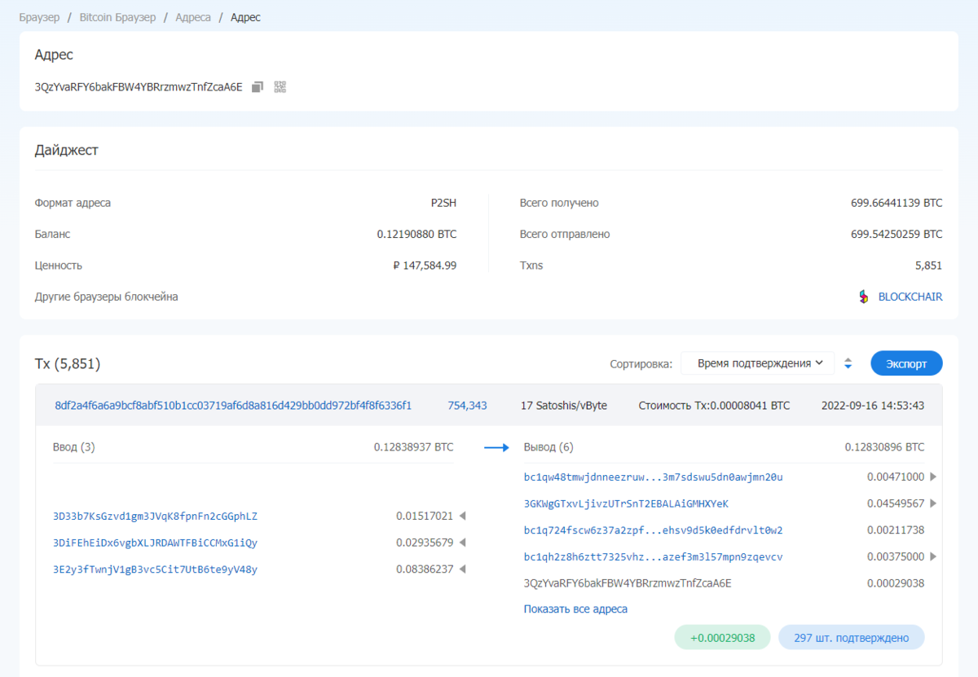This screenshot has width=978, height=677.
Task: Click the Вывод (6) label
Action: click(x=549, y=447)
